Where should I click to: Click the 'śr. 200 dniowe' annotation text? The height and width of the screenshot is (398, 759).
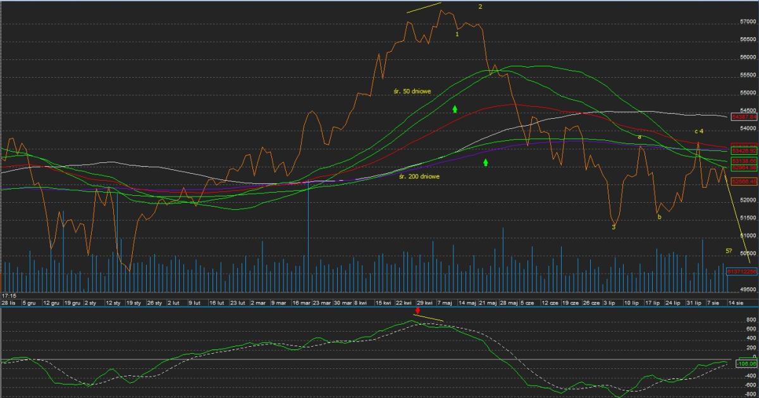[x=419, y=177]
